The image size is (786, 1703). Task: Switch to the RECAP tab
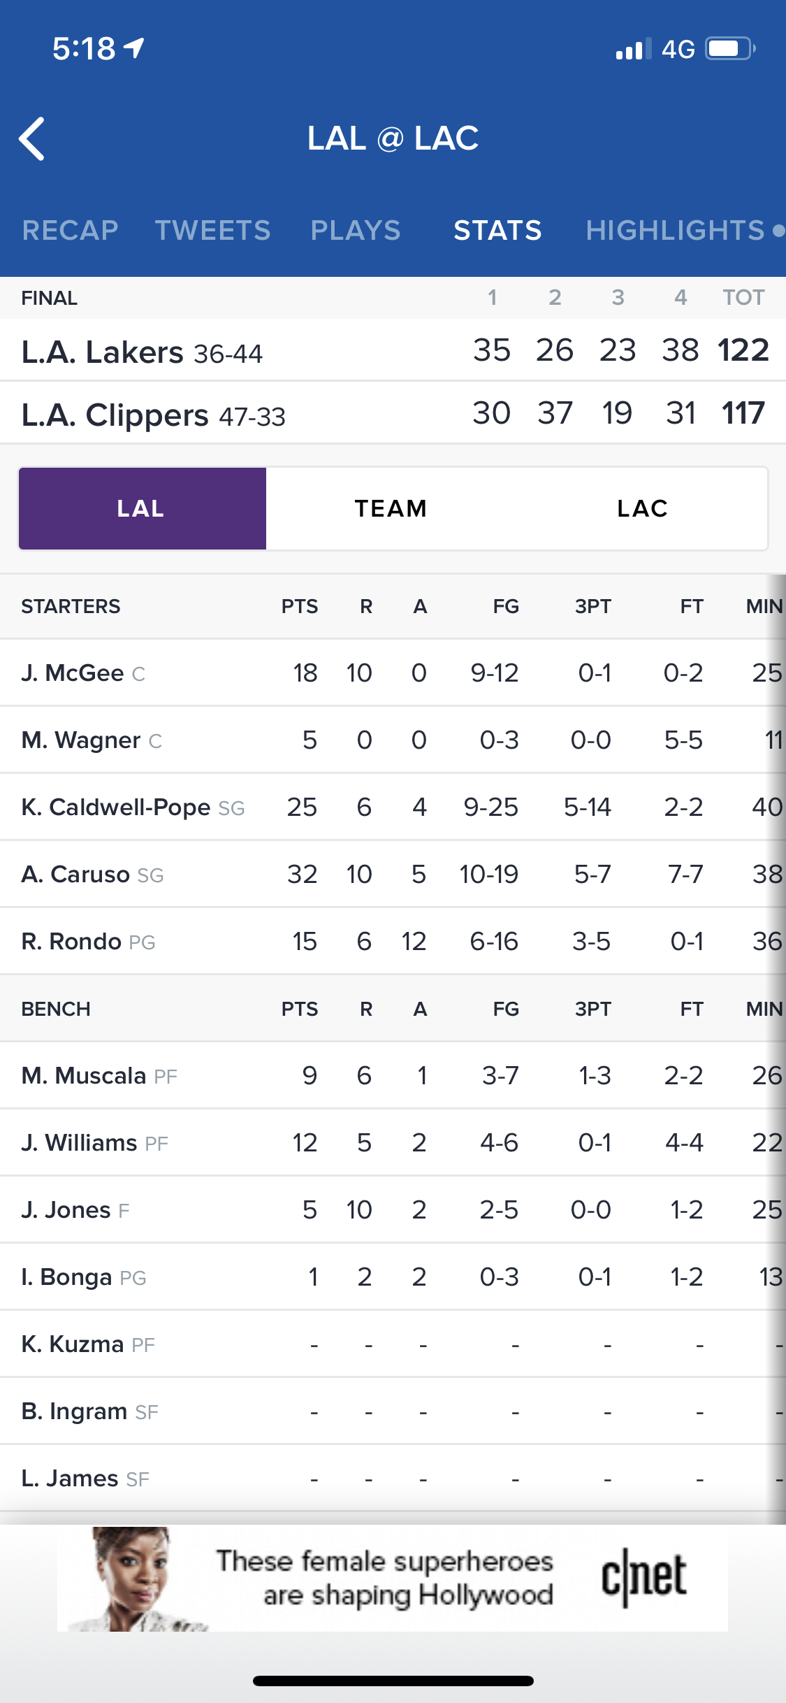pyautogui.click(x=70, y=230)
